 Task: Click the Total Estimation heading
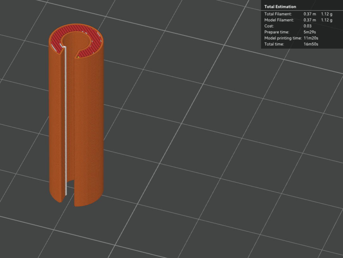(x=280, y=7)
